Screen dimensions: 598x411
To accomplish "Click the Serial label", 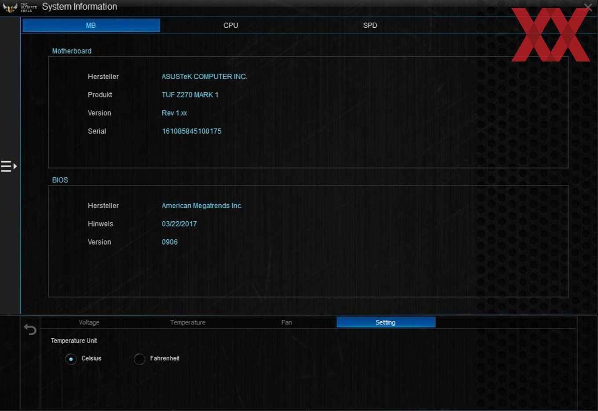I will (x=97, y=131).
